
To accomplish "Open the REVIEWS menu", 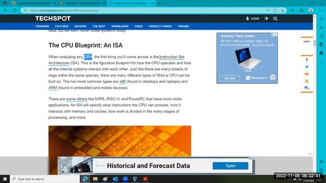I will [80, 26].
